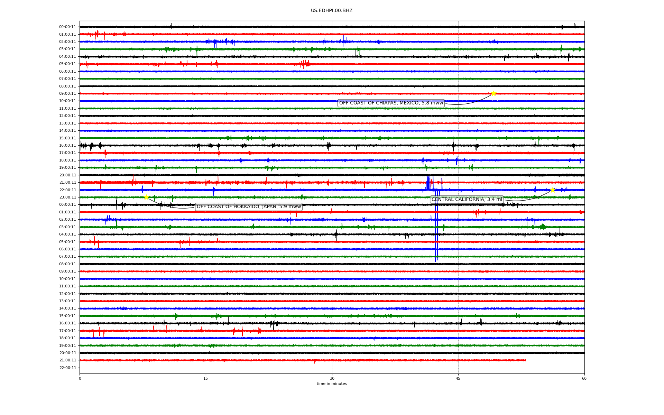Select the Off Coast of Chiapas annotation label

tap(391, 103)
